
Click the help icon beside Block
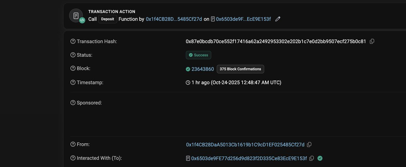pos(73,69)
